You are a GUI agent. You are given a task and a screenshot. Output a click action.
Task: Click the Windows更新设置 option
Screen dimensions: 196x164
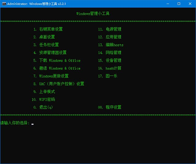click(54, 76)
